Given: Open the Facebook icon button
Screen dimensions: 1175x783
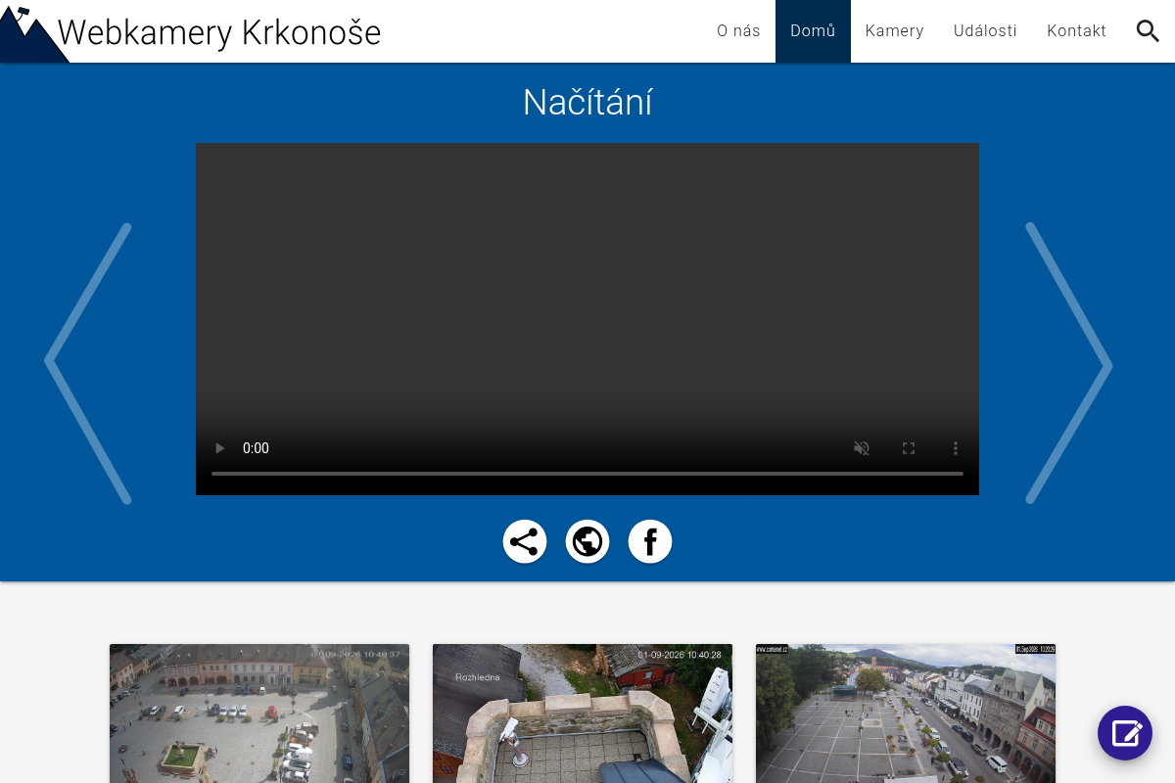Looking at the screenshot, I should point(650,541).
